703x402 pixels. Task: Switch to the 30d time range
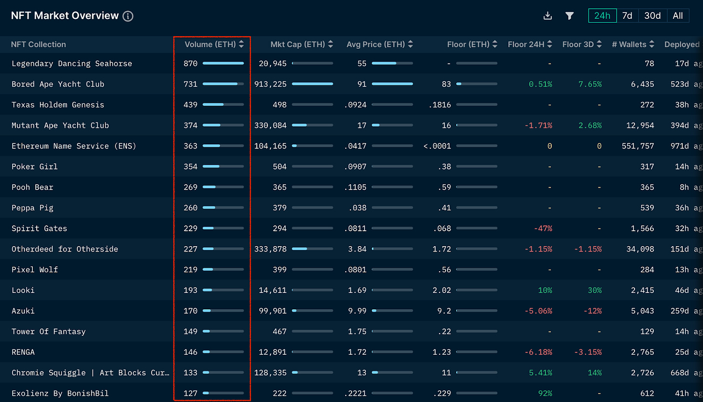pos(652,15)
